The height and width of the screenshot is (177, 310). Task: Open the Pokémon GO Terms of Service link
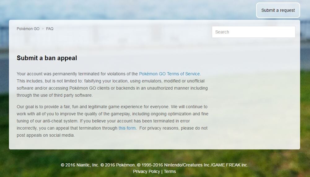point(169,74)
